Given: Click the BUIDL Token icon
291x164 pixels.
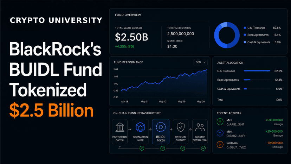Looking at the screenshot, I should pyautogui.click(x=161, y=127).
